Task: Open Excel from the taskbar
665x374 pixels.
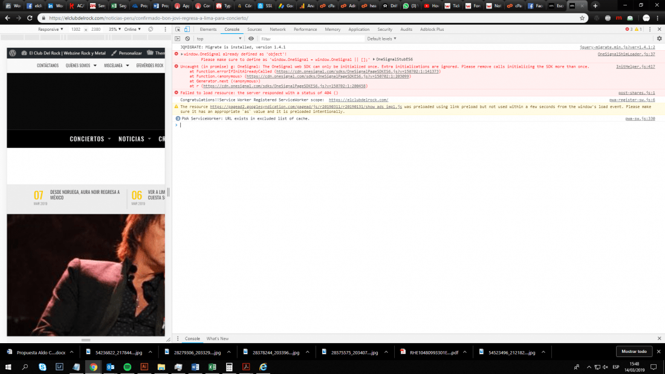Action: pyautogui.click(x=212, y=367)
